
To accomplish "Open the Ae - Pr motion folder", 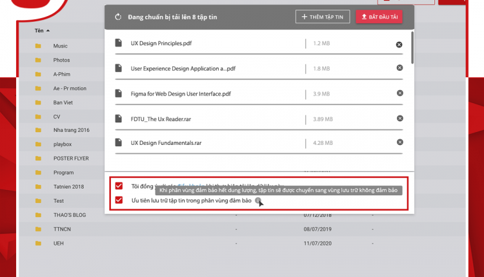I will coord(70,88).
